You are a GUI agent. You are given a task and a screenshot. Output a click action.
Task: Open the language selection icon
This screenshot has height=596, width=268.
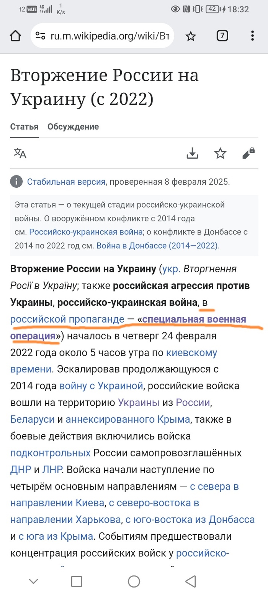click(20, 154)
